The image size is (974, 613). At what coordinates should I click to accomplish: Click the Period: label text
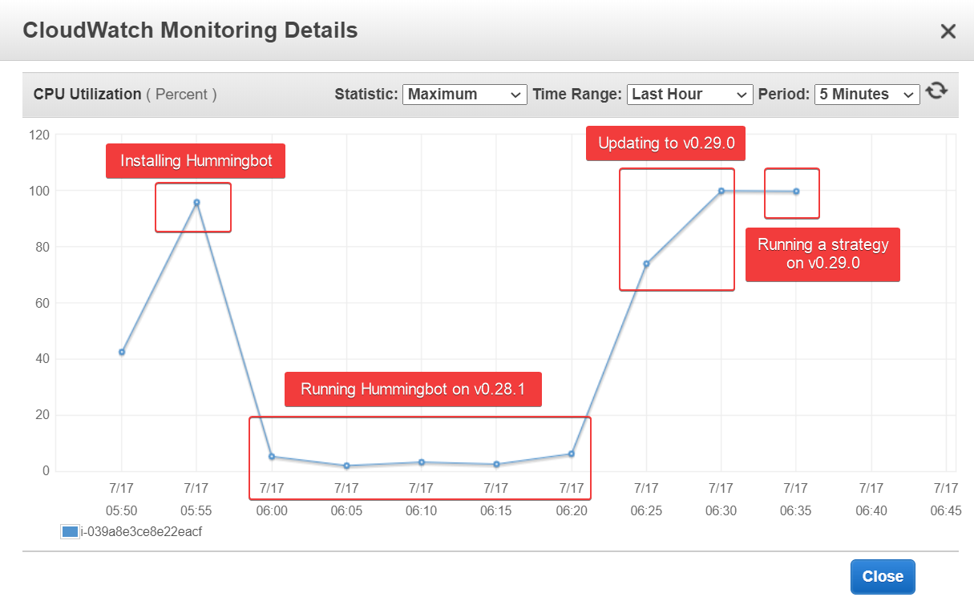[784, 95]
